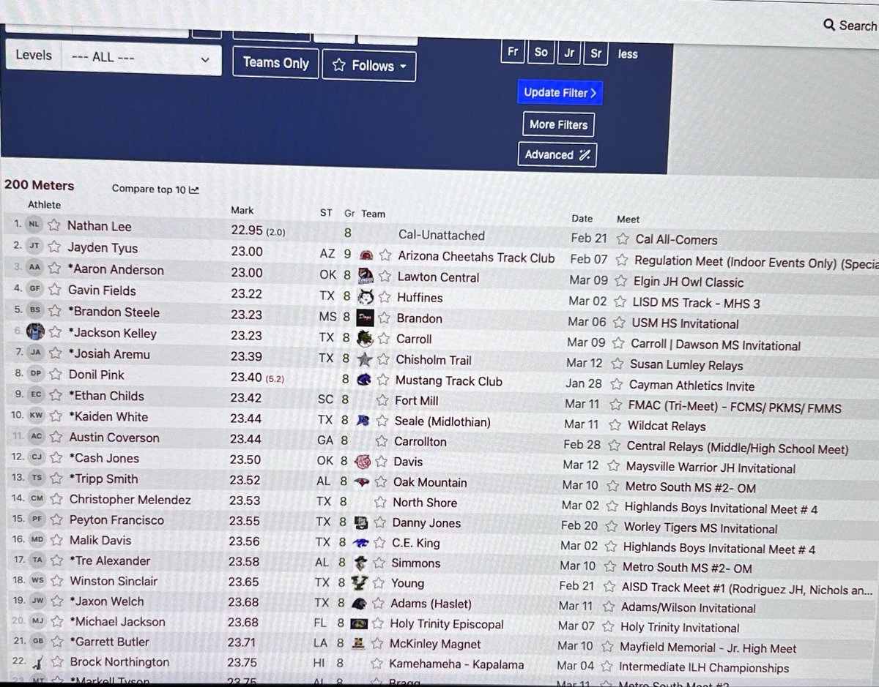Follow team Chisholm Trail via star
Screen dimensions: 879x687
tap(384, 360)
